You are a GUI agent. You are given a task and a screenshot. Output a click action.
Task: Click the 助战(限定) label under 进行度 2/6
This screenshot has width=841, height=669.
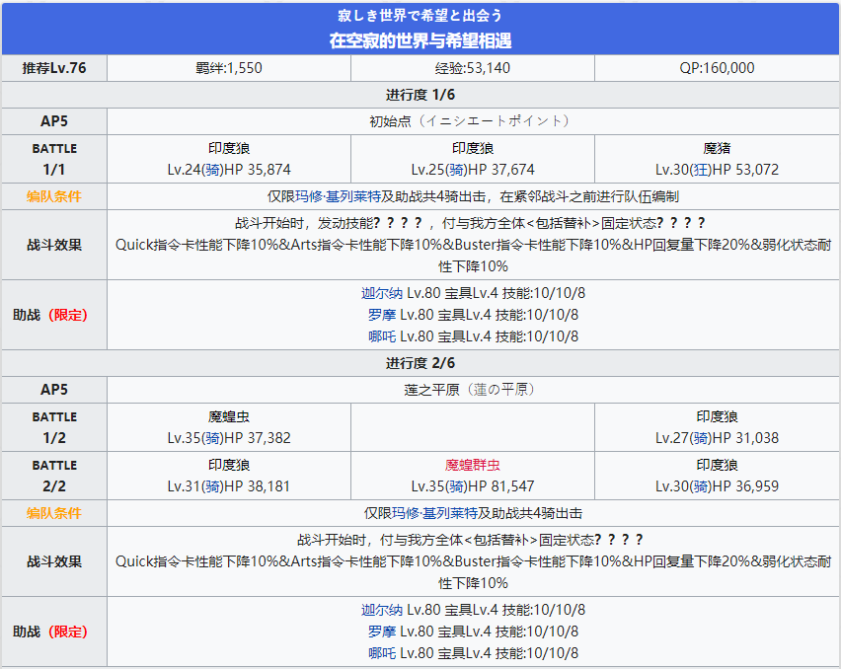50,632
